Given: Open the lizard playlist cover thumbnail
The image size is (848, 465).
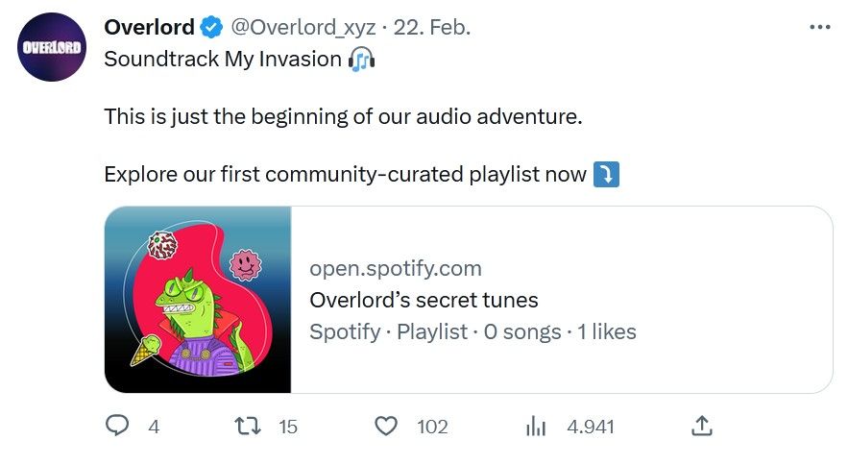Looking at the screenshot, I should pos(198,300).
